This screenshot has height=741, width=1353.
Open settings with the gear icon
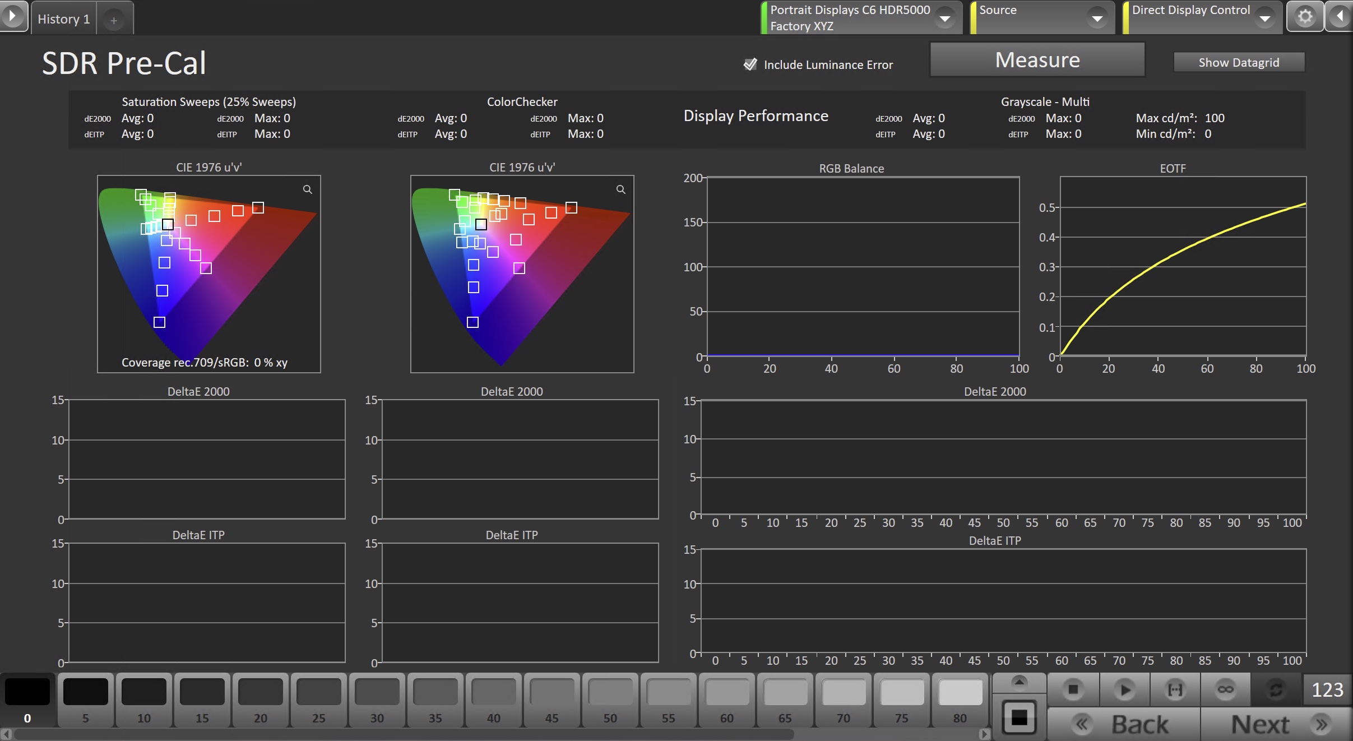click(x=1305, y=17)
